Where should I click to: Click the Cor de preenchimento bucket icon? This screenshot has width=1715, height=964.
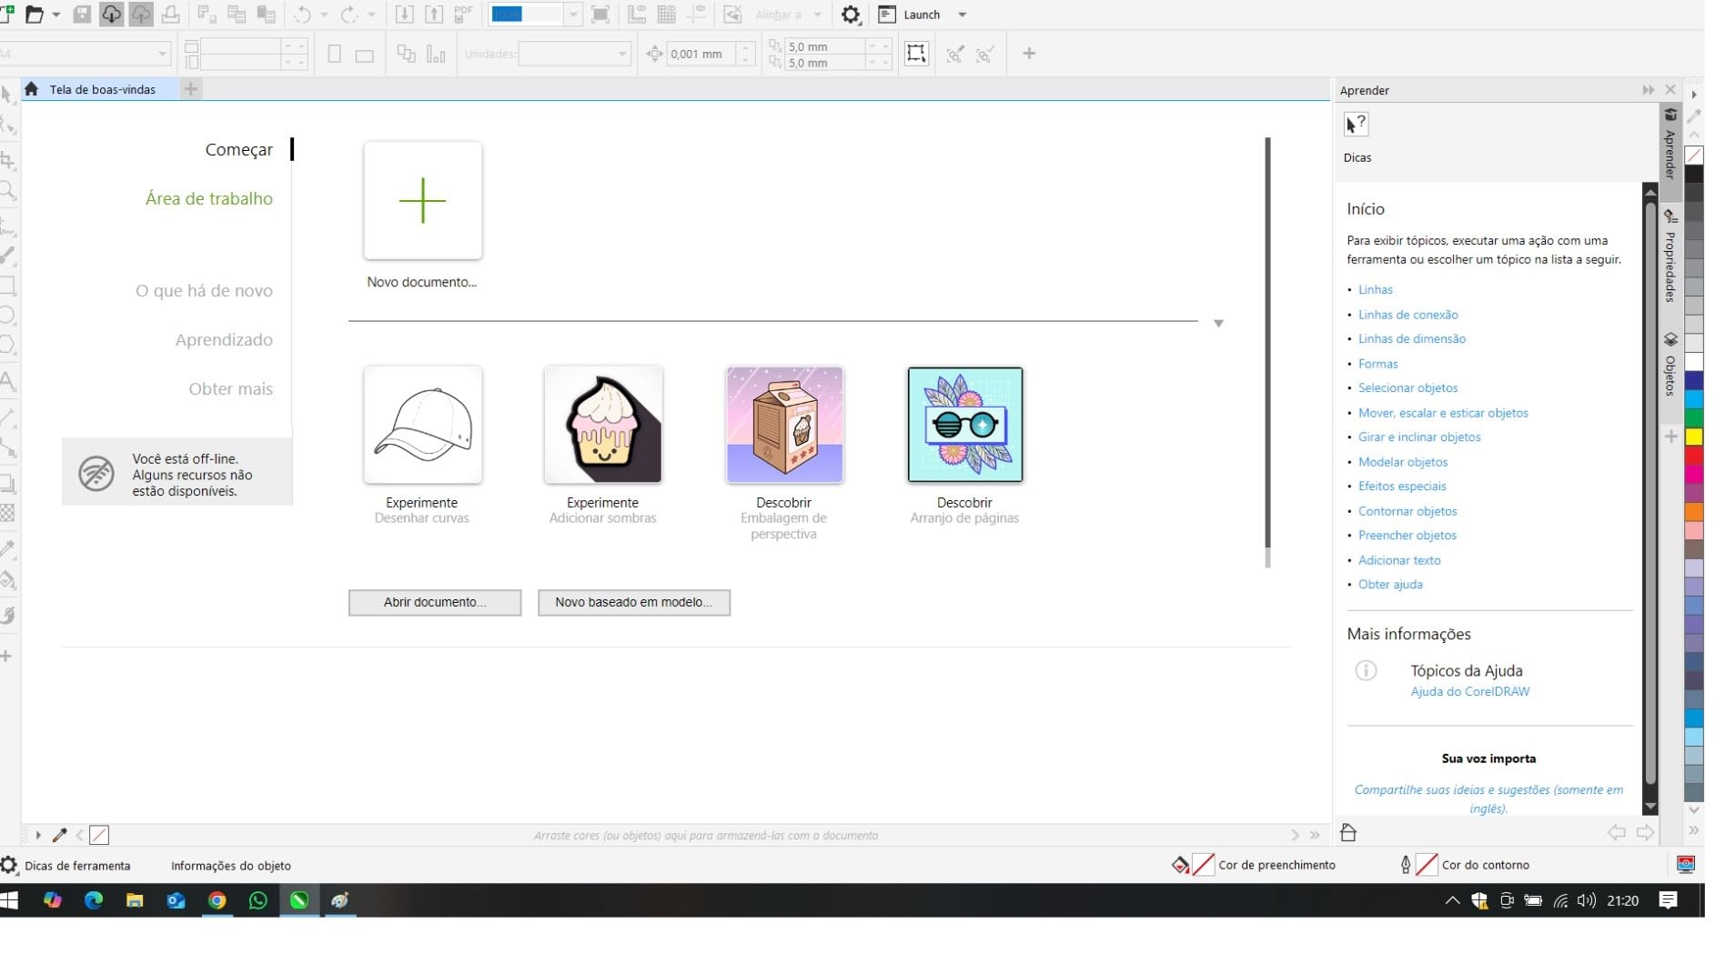pos(1180,865)
